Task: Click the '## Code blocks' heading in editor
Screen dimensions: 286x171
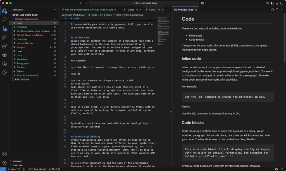Action: [80, 84]
